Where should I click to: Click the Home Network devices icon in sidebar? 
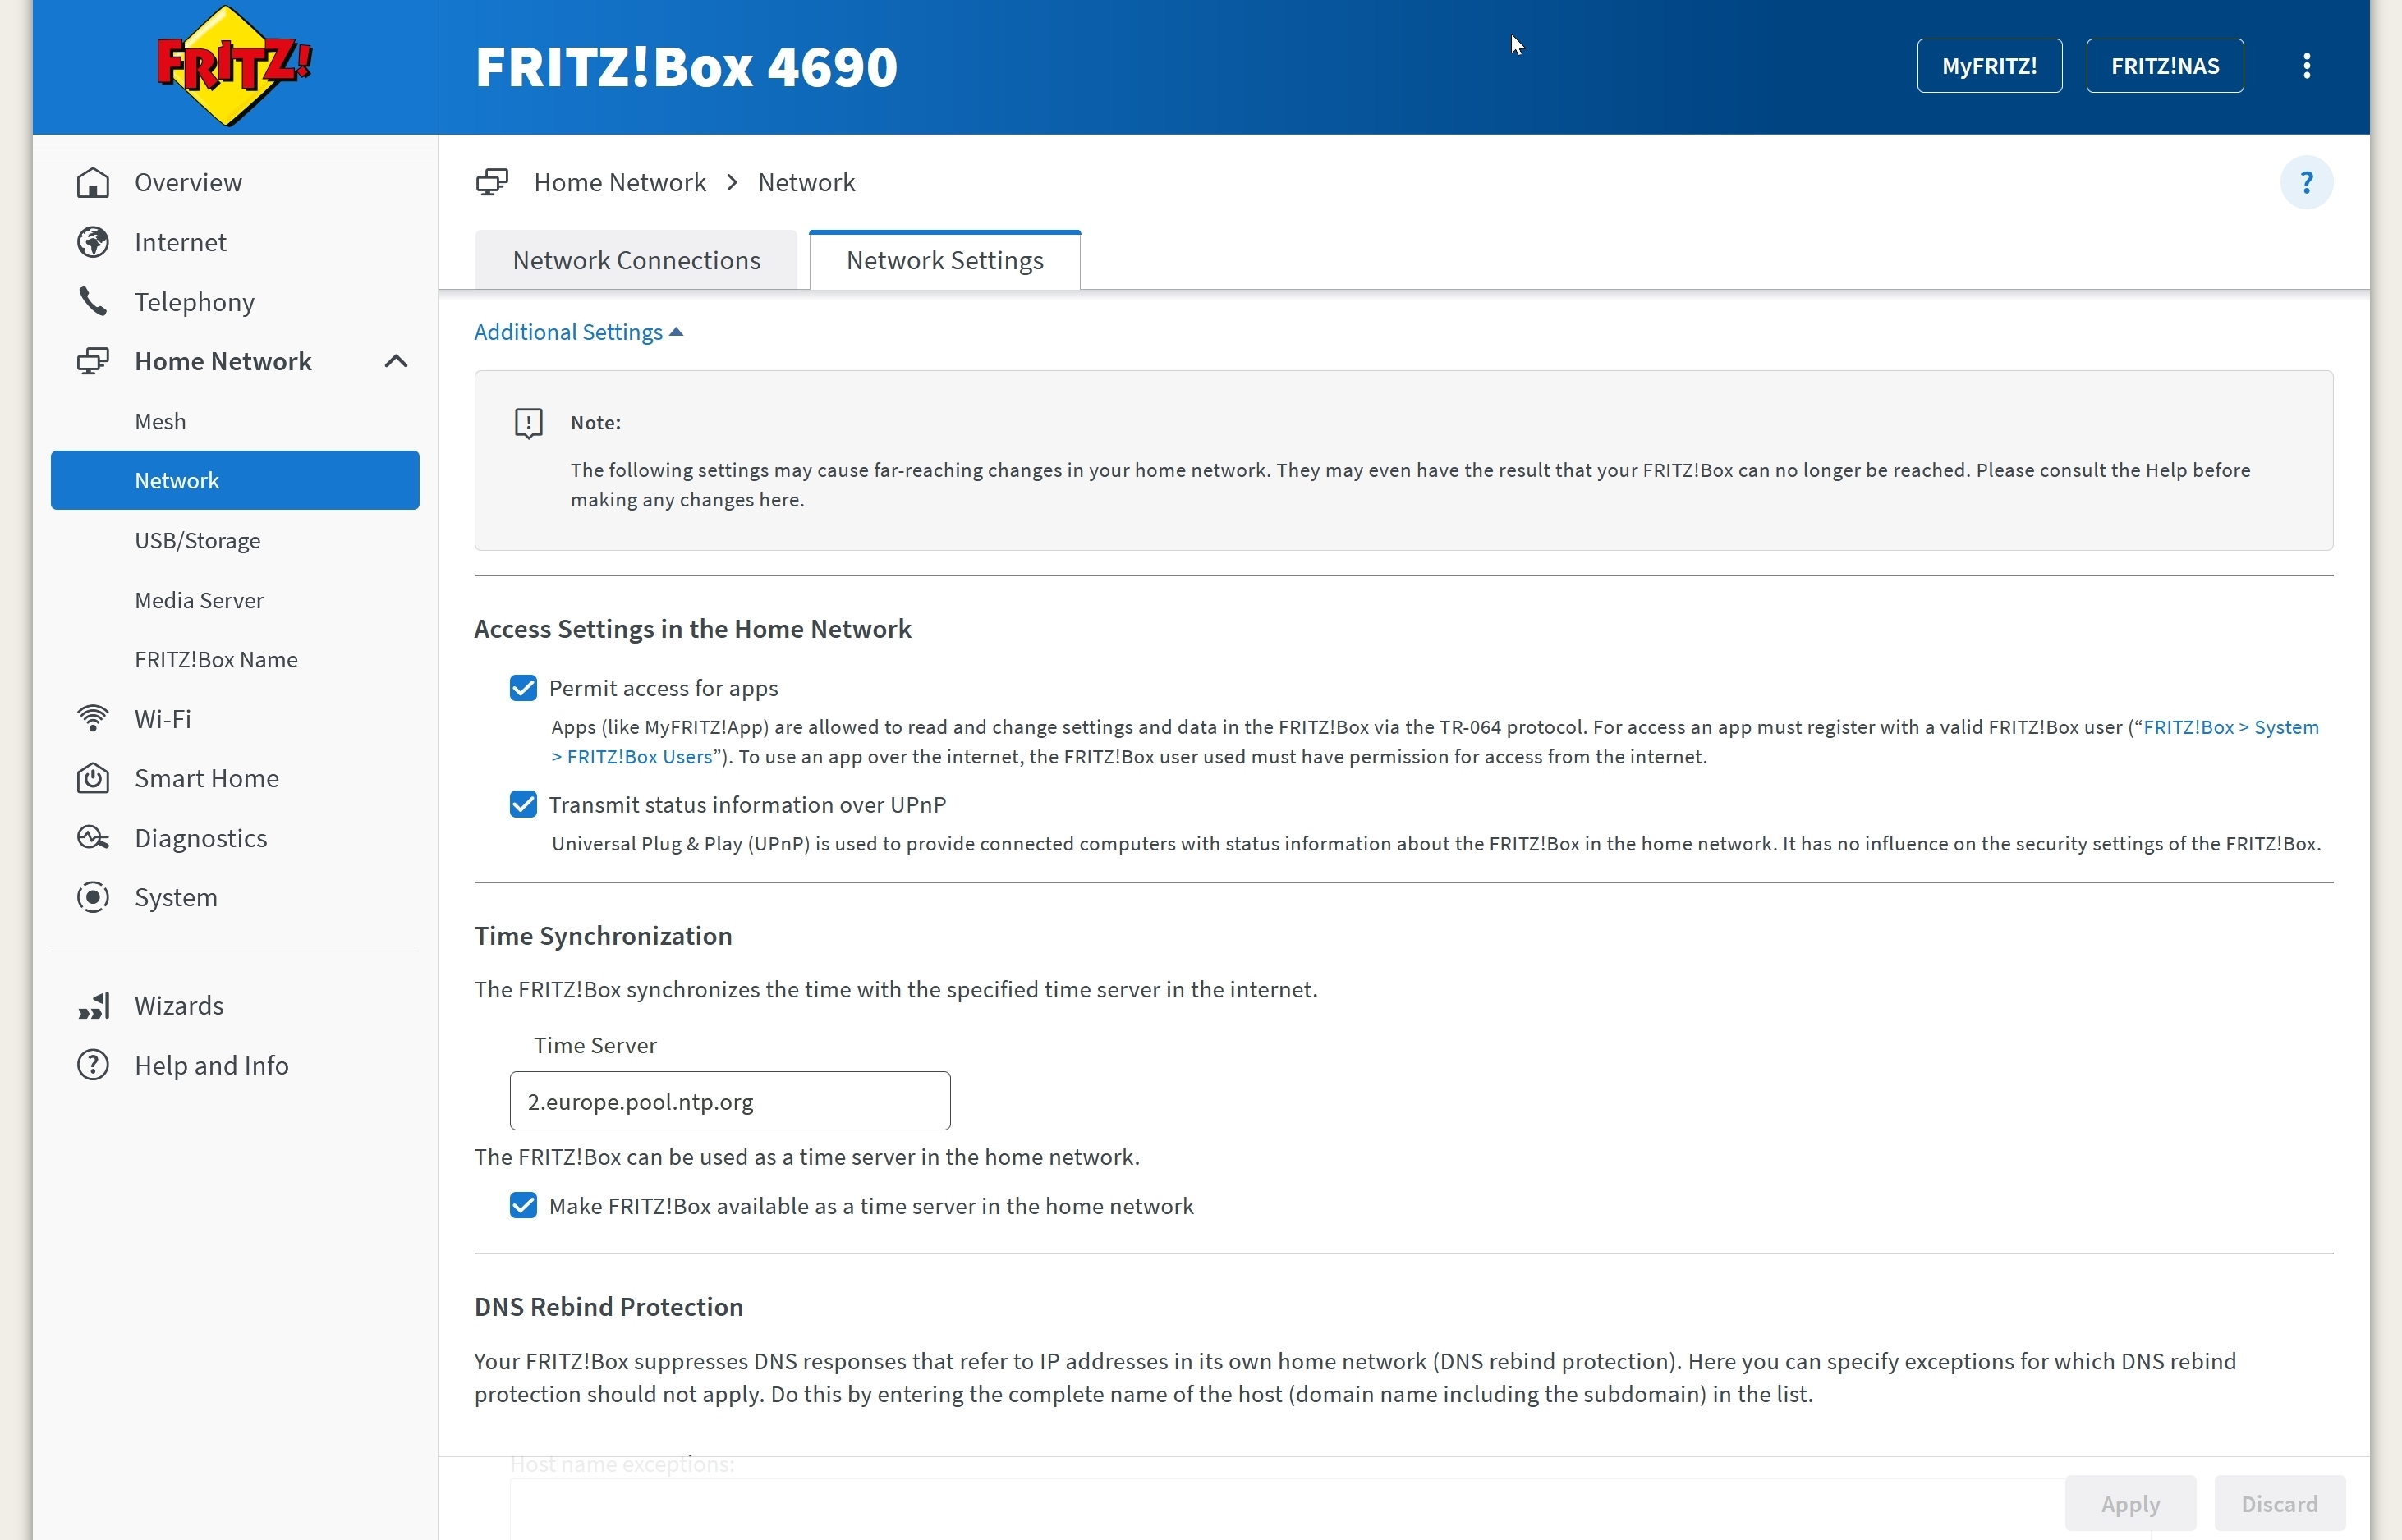tap(93, 362)
